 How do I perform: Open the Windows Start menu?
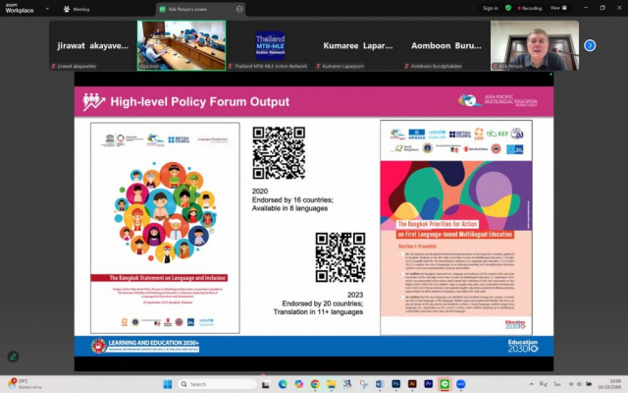pos(165,384)
